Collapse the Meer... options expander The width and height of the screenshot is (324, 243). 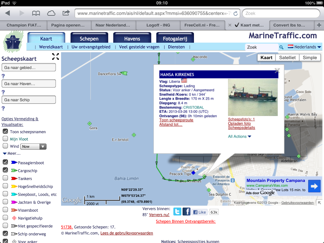click(x=12, y=153)
